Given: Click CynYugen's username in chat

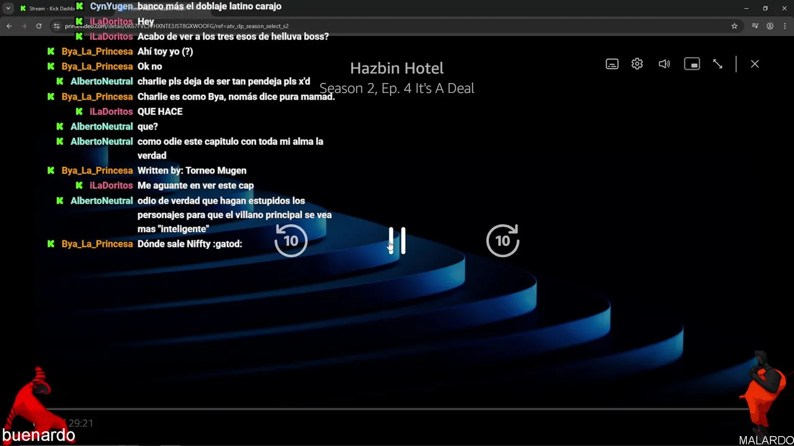Looking at the screenshot, I should coord(112,6).
